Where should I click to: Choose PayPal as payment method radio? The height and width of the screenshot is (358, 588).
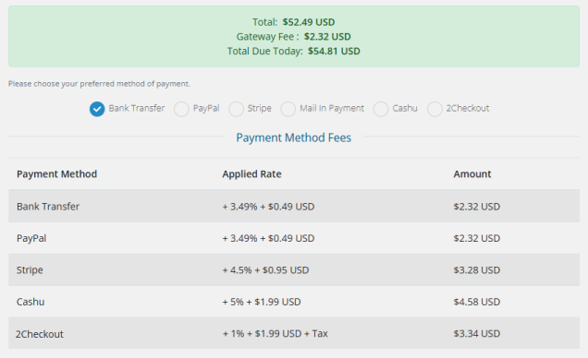click(181, 109)
